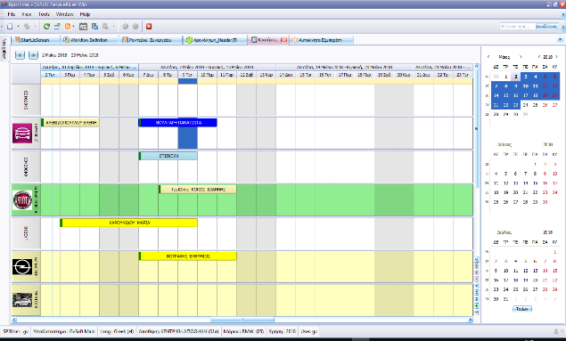The image size is (566, 341).
Task: Click the vertical scrollbar up arrow of the schedule
Action: [477, 66]
